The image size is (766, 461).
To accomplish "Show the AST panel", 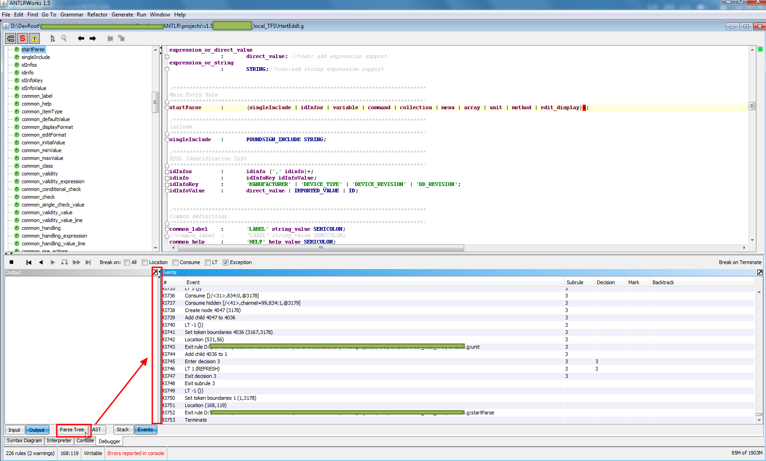I will 97,430.
